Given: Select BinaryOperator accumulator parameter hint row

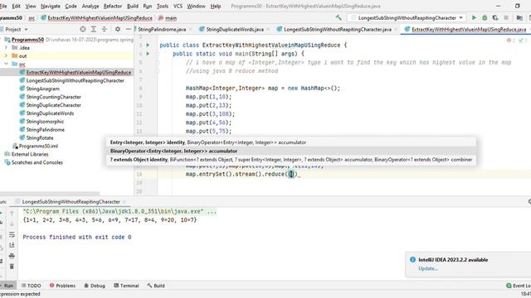Looking at the screenshot, I should (291, 151).
